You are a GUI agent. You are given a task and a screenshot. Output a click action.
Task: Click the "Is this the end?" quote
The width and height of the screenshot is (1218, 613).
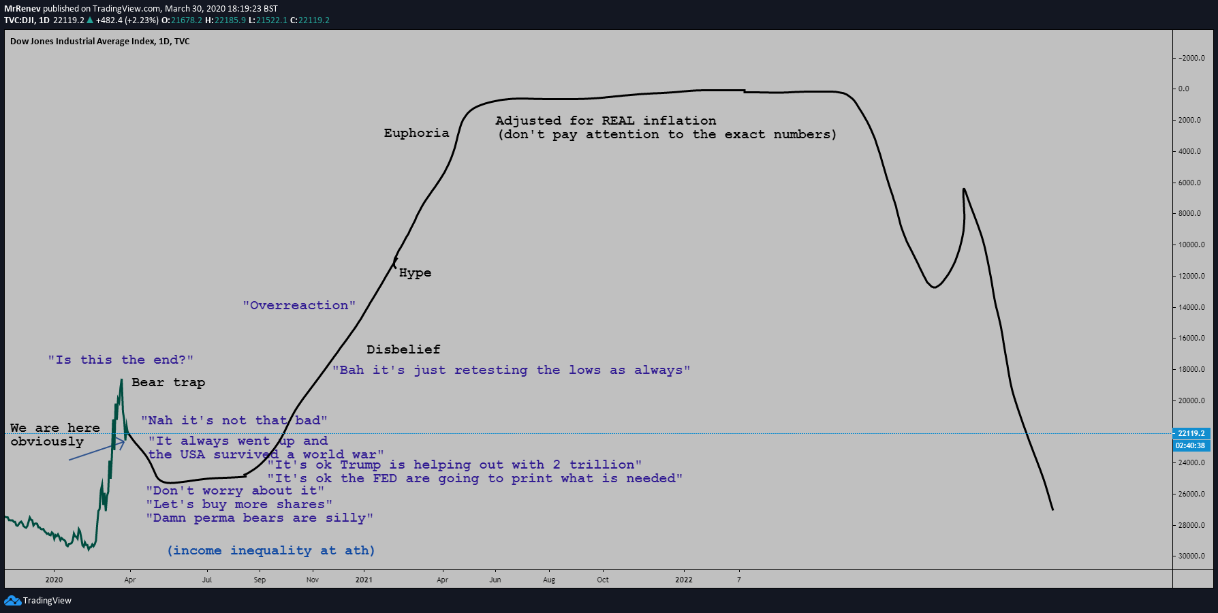pos(121,360)
